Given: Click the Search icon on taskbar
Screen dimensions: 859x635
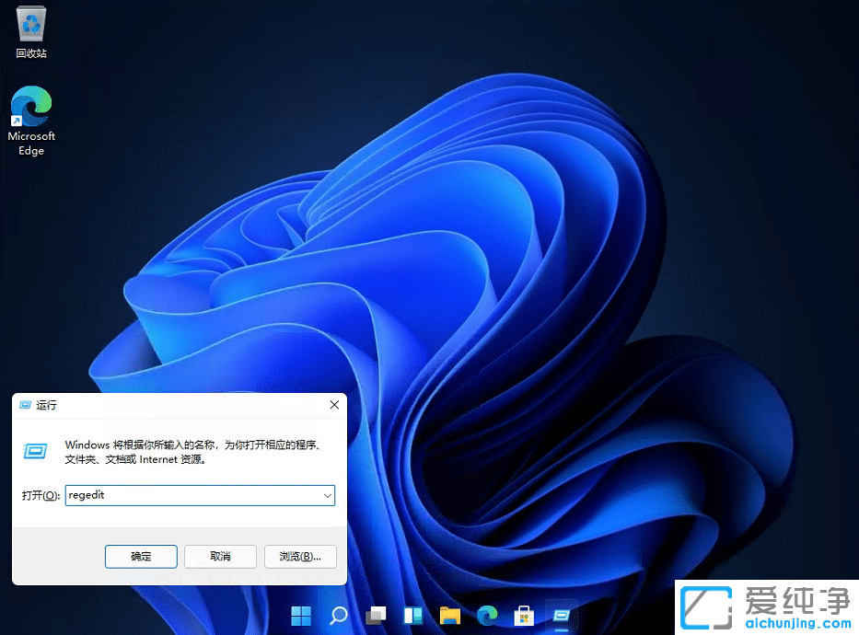Looking at the screenshot, I should click(337, 615).
